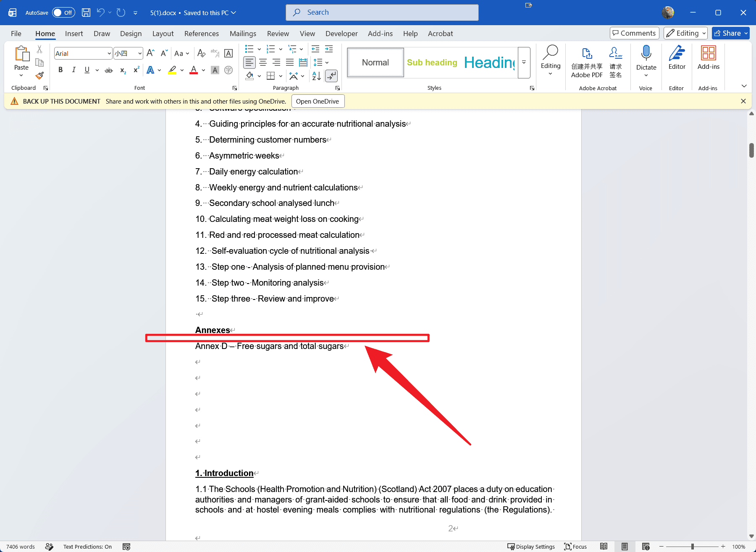Click the Bullets list icon
The image size is (756, 552).
point(249,49)
